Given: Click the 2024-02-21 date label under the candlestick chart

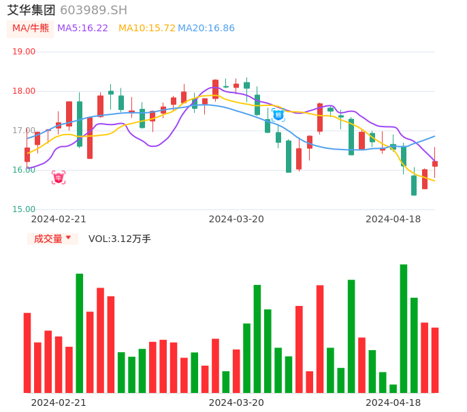Looking at the screenshot, I should pyautogui.click(x=59, y=219).
